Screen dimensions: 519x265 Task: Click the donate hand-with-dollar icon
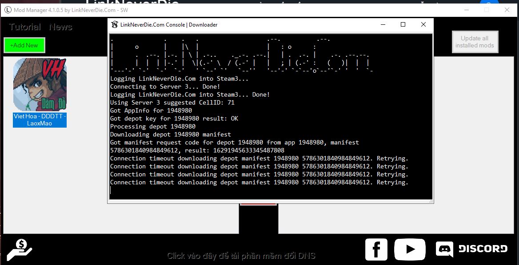pos(20,250)
